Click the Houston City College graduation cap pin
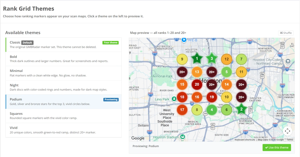Viewport: 300px width, 157px height. [x=288, y=61]
